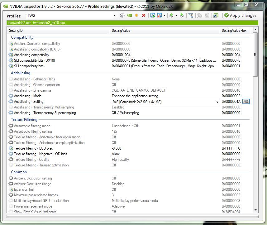Click hex value 0xFFFFFFFC
This screenshot has width=267, height=225.
tap(231, 148)
